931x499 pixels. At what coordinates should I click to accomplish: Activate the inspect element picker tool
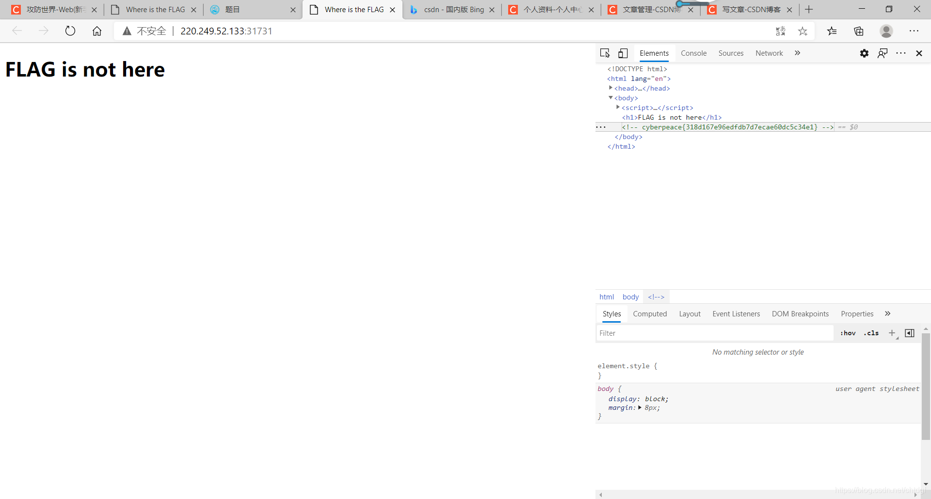tap(605, 53)
